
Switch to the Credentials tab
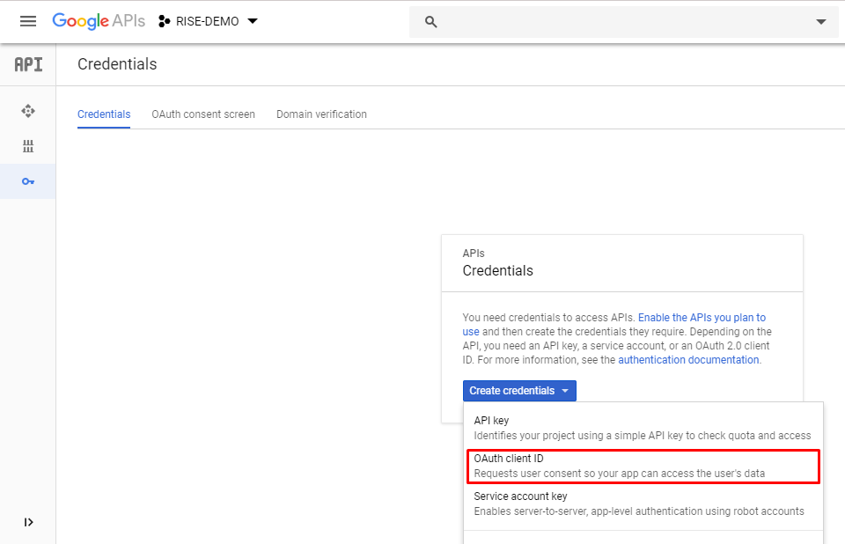[104, 114]
